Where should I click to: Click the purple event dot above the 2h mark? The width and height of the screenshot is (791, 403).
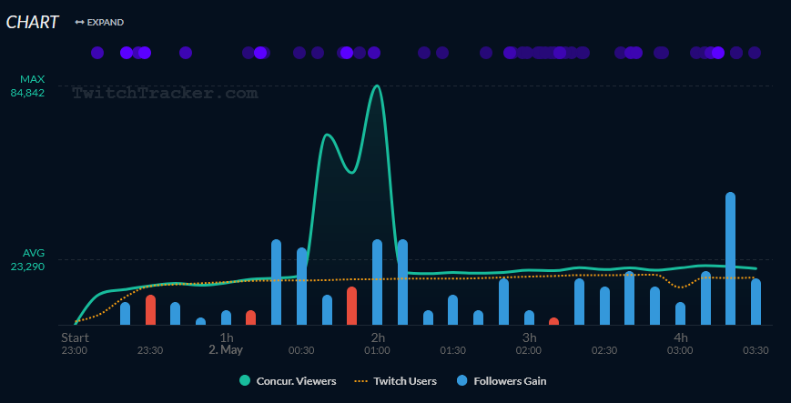coord(374,53)
